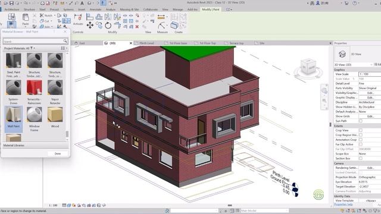
Task: Select the Wall Paint material swatch
Action: pos(14,119)
